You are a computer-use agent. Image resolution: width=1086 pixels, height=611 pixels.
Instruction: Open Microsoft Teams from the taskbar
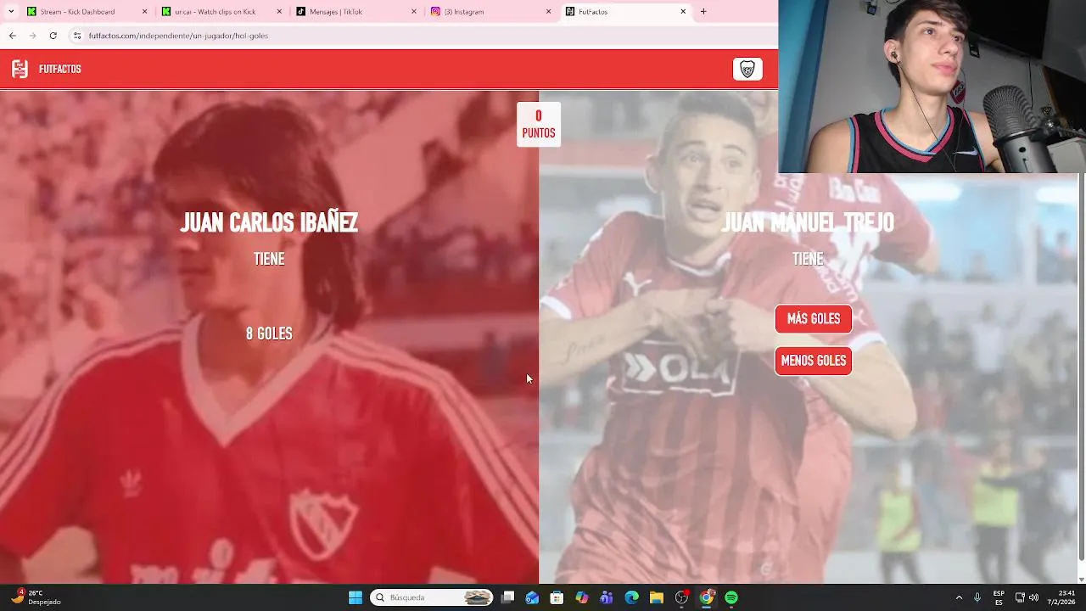click(607, 597)
